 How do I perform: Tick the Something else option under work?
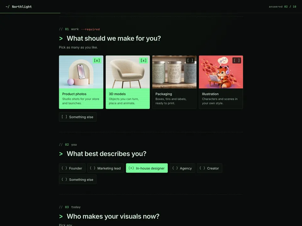coord(78,117)
